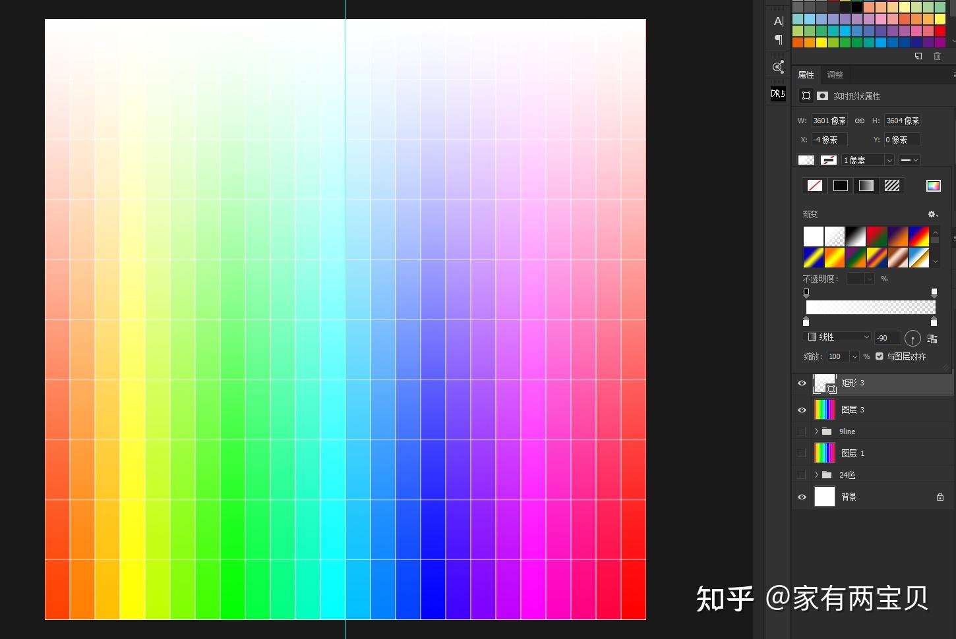This screenshot has height=639, width=956.
Task: Click the left opacity stop on gradient bar
Action: [x=806, y=292]
